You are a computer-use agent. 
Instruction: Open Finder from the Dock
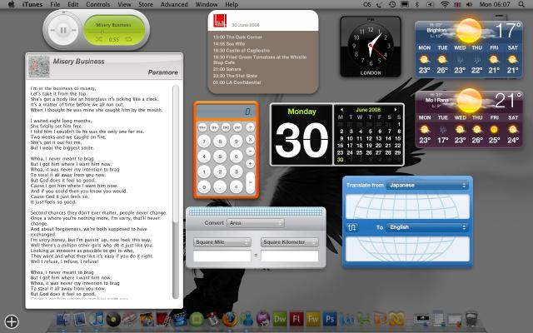click(63, 320)
